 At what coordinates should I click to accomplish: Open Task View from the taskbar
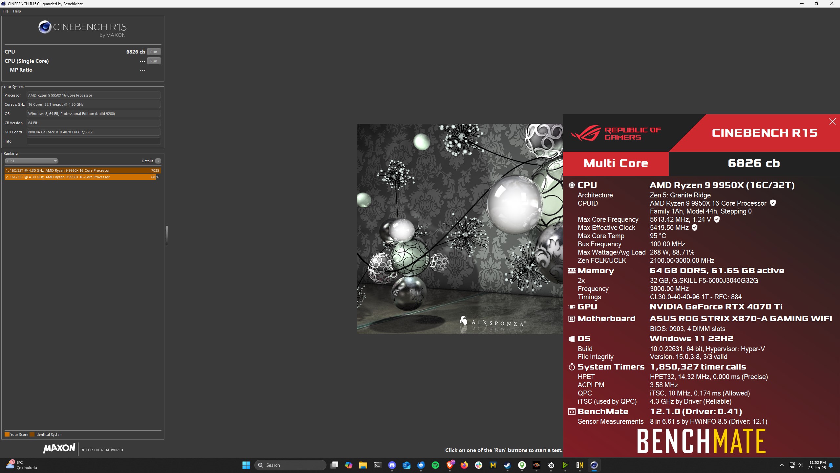point(334,465)
